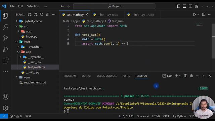
Task: Open the PORTS panel tab
Action: point(126,76)
